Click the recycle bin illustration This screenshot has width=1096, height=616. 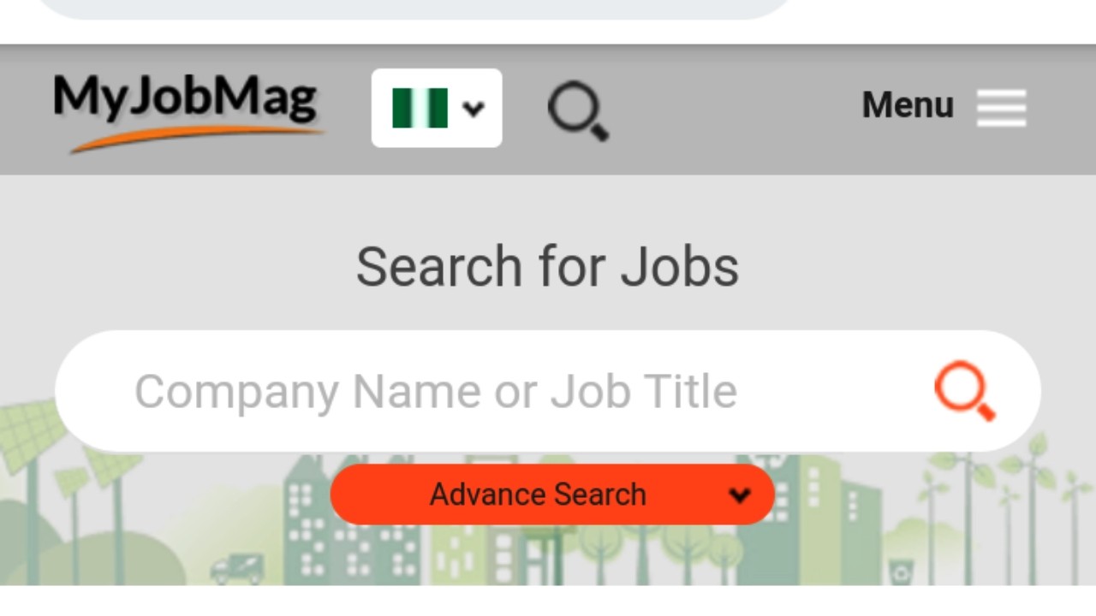click(x=900, y=571)
